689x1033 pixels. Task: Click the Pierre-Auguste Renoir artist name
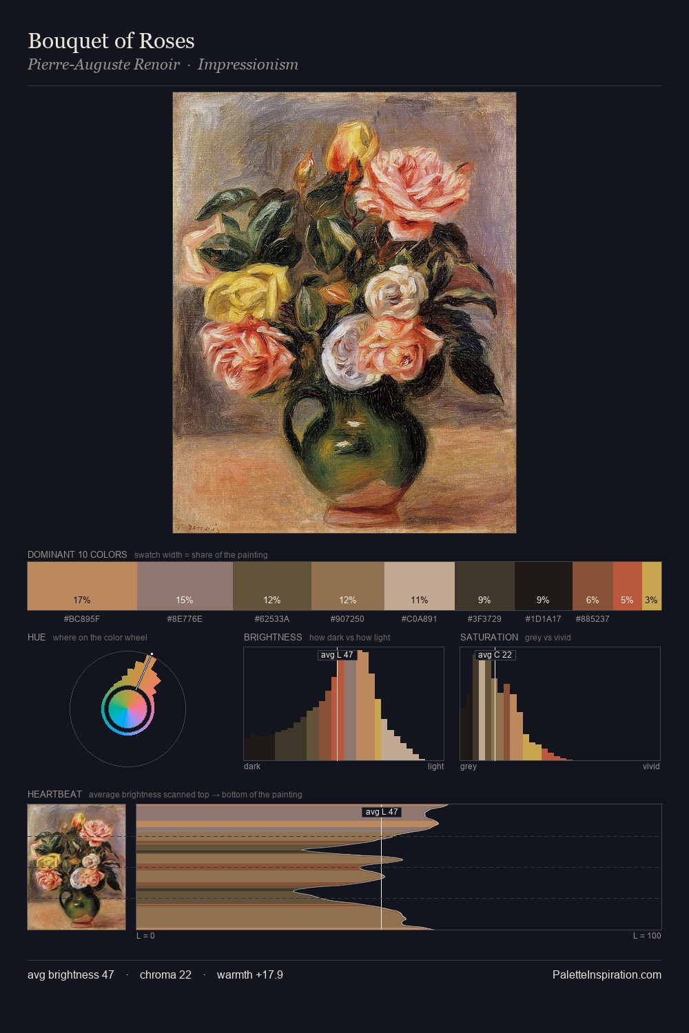tap(103, 65)
